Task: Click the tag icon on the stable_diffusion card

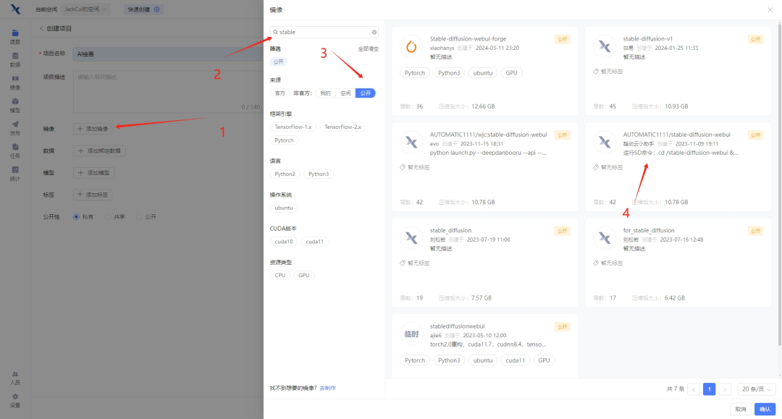Action: click(403, 263)
